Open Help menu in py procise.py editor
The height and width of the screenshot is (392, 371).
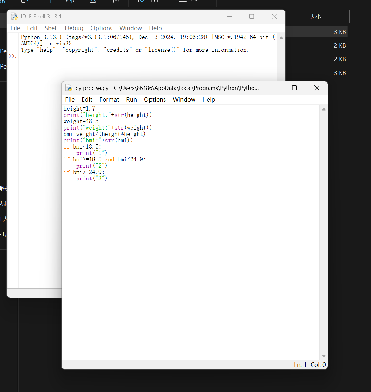pos(209,99)
